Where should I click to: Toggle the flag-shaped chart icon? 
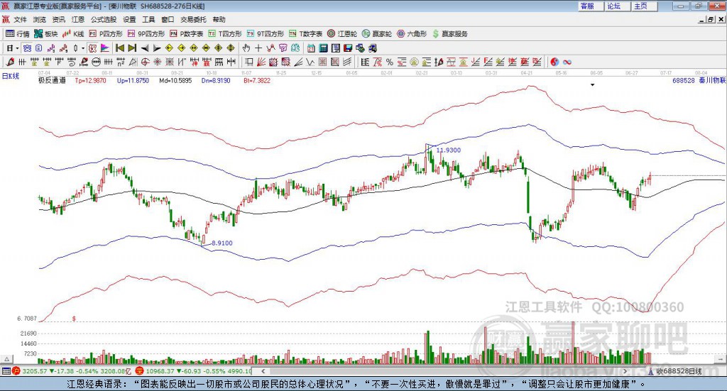[x=105, y=48]
